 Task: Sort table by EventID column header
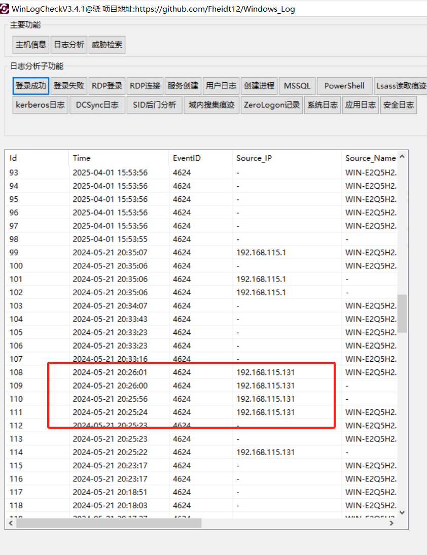pos(201,158)
